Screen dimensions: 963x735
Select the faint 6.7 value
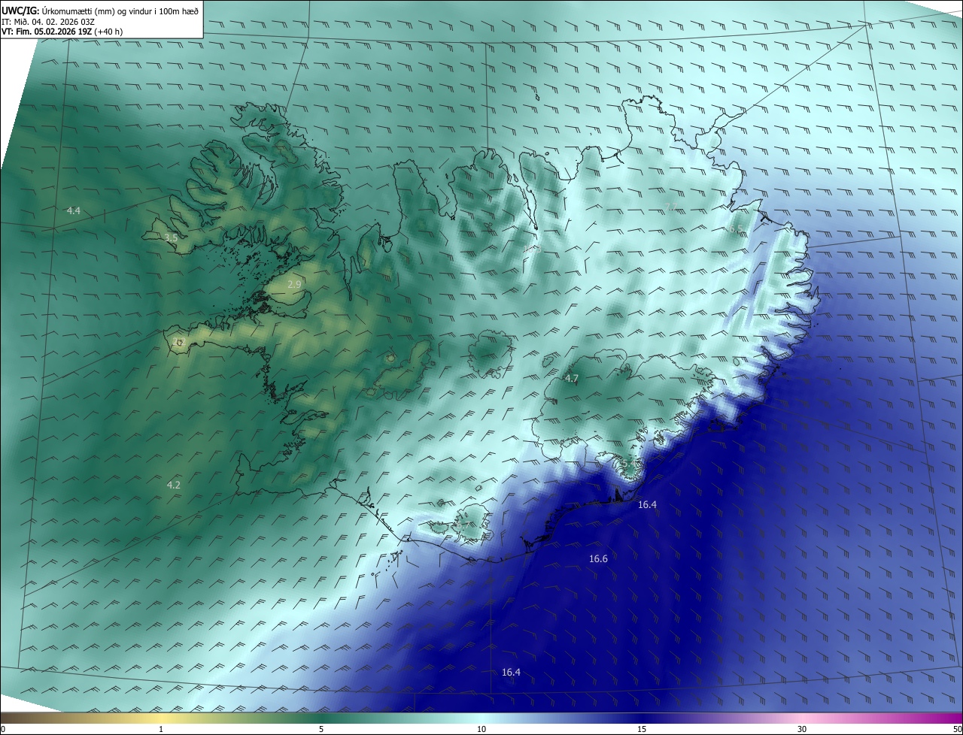tap(463, 525)
